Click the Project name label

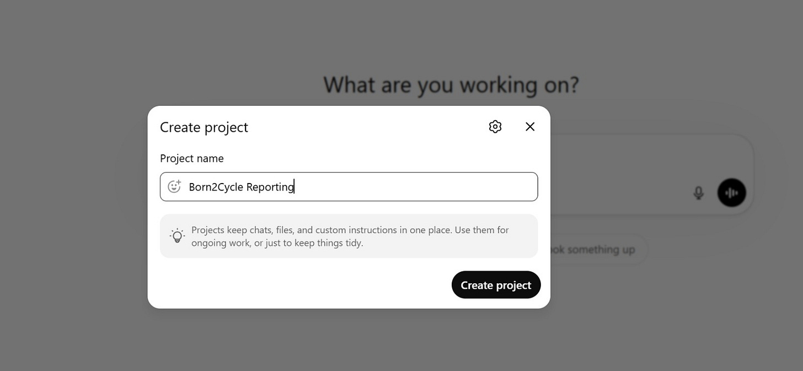pos(192,158)
